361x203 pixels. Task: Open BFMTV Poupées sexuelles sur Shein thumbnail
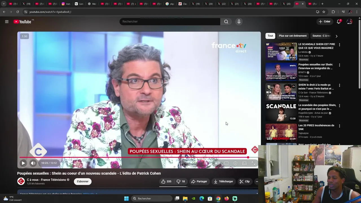[x=281, y=72]
